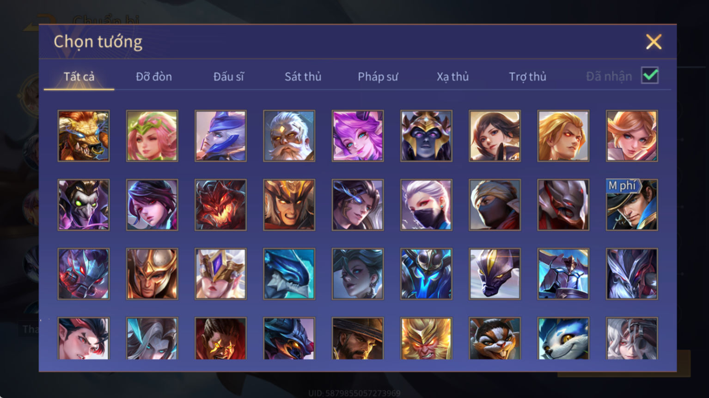Toggle the Đã nhận checkbox

[650, 75]
